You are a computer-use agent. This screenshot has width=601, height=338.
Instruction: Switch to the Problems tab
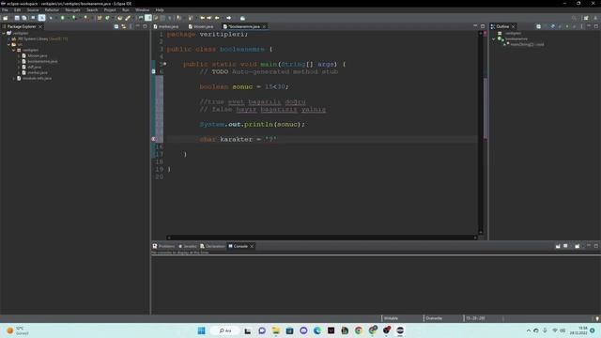pyautogui.click(x=163, y=246)
